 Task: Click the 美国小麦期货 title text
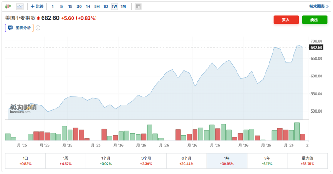pos(20,18)
